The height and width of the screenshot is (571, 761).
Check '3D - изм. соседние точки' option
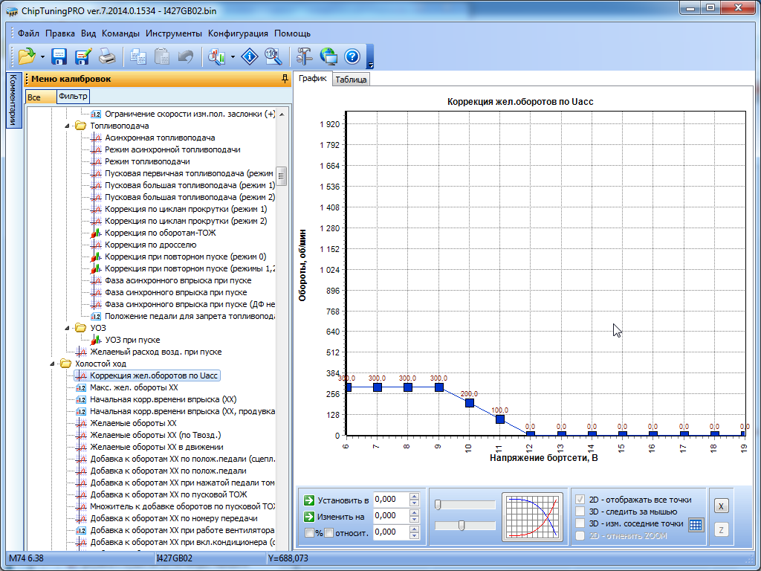pyautogui.click(x=580, y=523)
